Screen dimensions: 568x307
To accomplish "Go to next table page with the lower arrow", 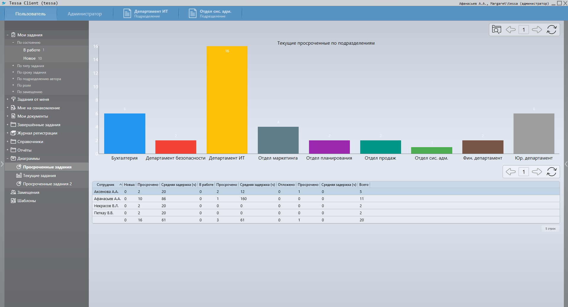I will point(537,172).
